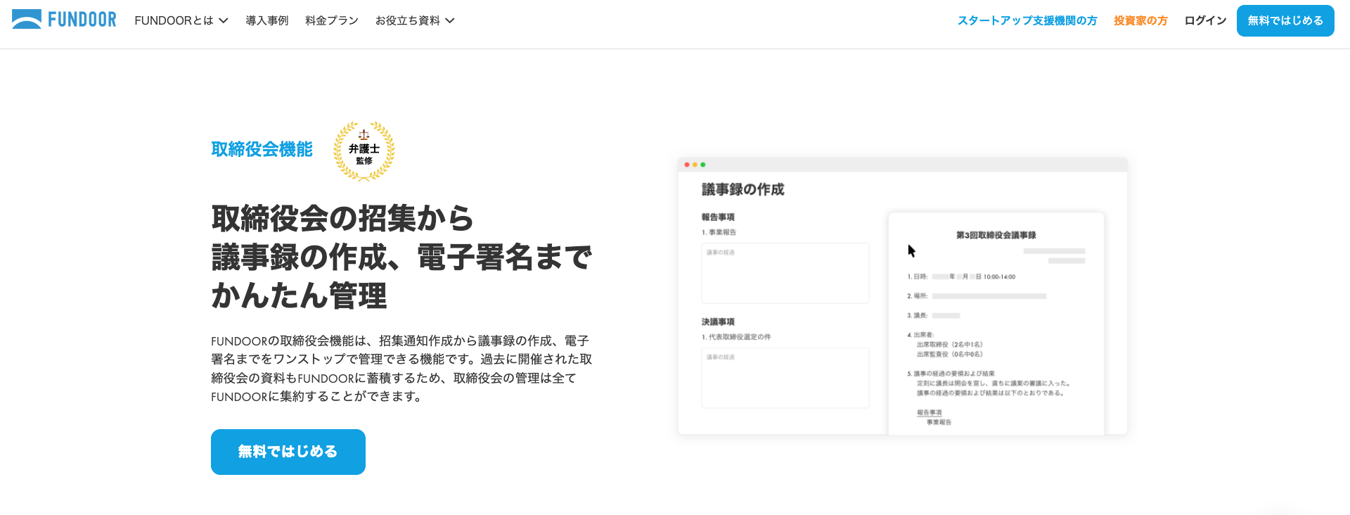Go to 料金プラン pricing page
Image resolution: width=1350 pixels, height=515 pixels.
click(332, 21)
